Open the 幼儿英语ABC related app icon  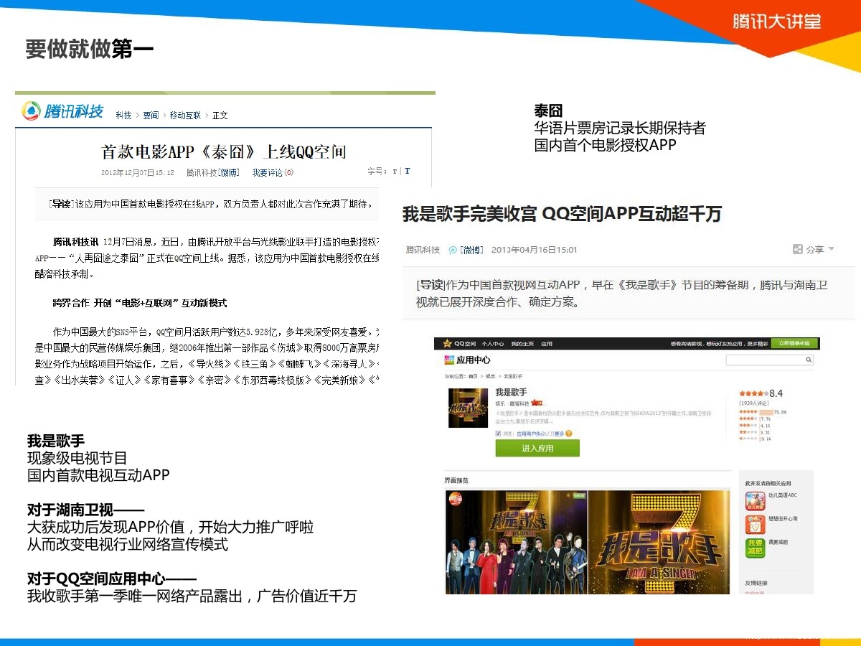(755, 500)
